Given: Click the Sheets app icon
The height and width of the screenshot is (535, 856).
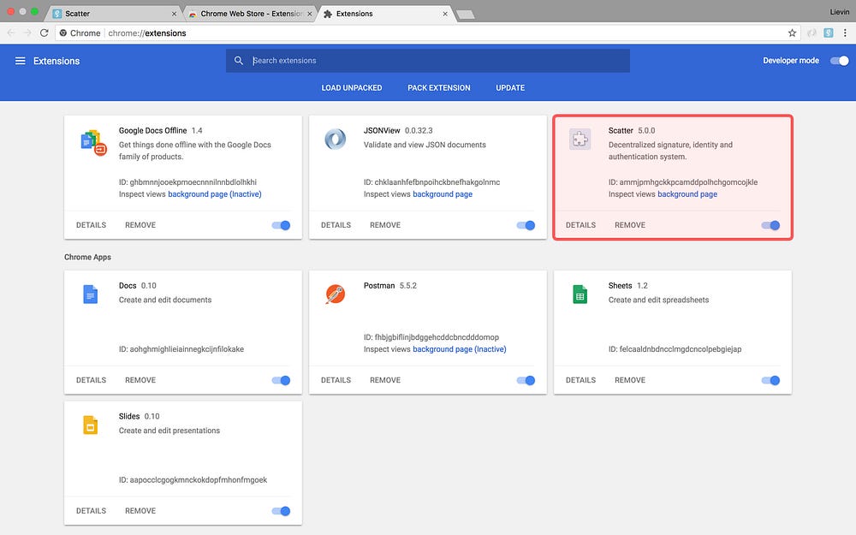Looking at the screenshot, I should coord(580,294).
